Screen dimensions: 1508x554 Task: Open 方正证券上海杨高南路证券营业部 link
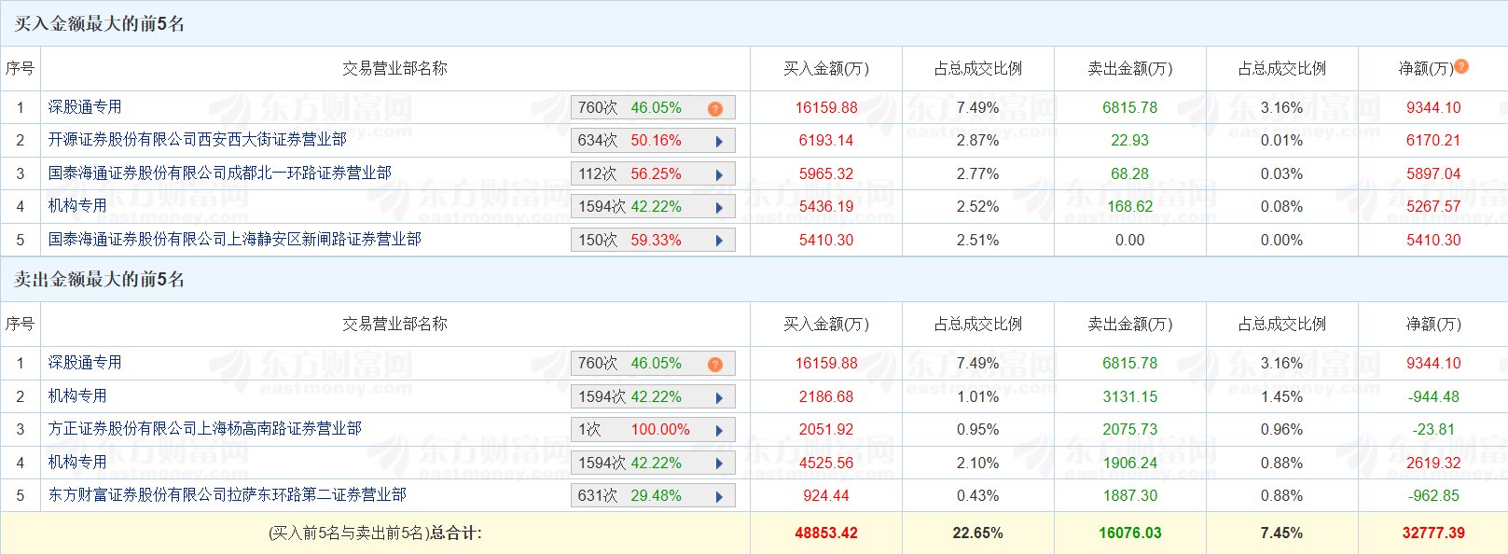(x=204, y=429)
